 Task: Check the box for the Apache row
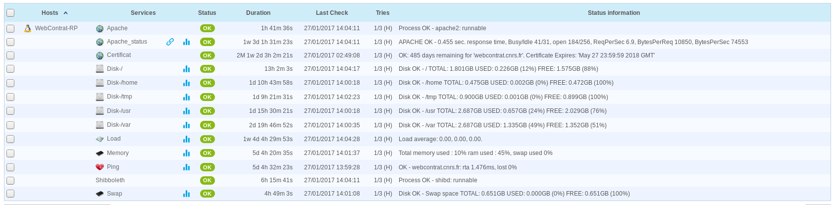(10, 29)
